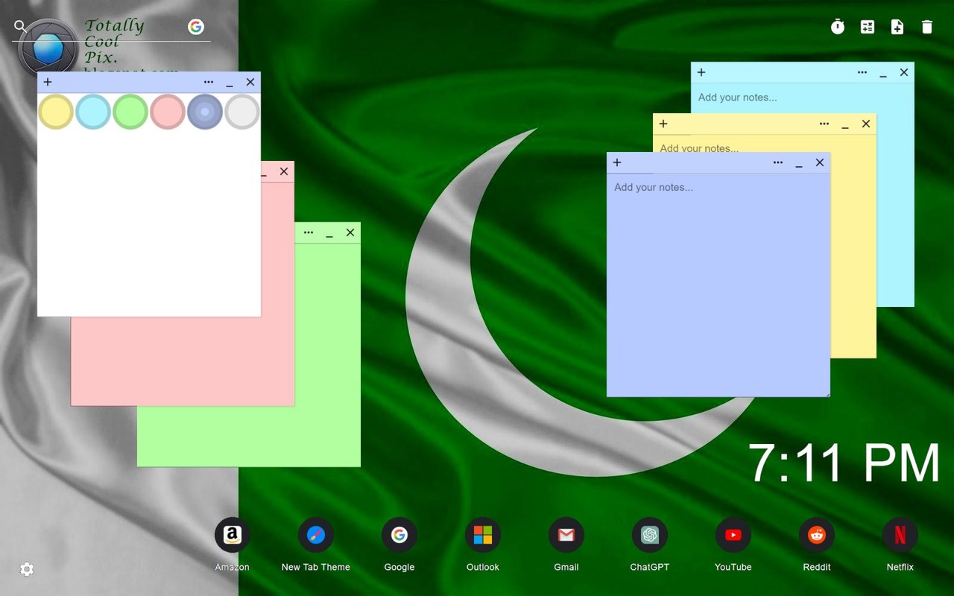The image size is (954, 596).
Task: Open the yellow note's options menu
Action: pyautogui.click(x=824, y=124)
